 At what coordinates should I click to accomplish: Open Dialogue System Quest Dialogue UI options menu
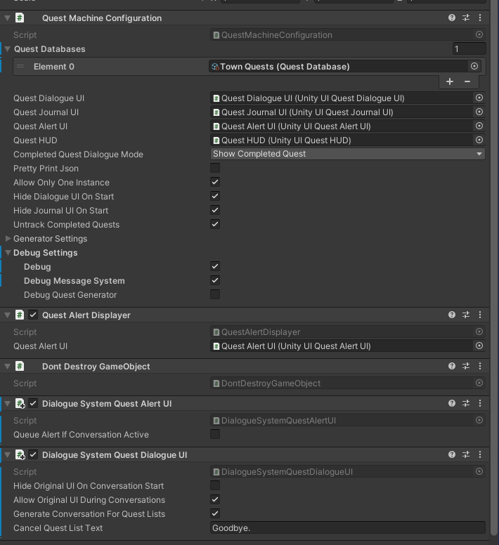(480, 454)
